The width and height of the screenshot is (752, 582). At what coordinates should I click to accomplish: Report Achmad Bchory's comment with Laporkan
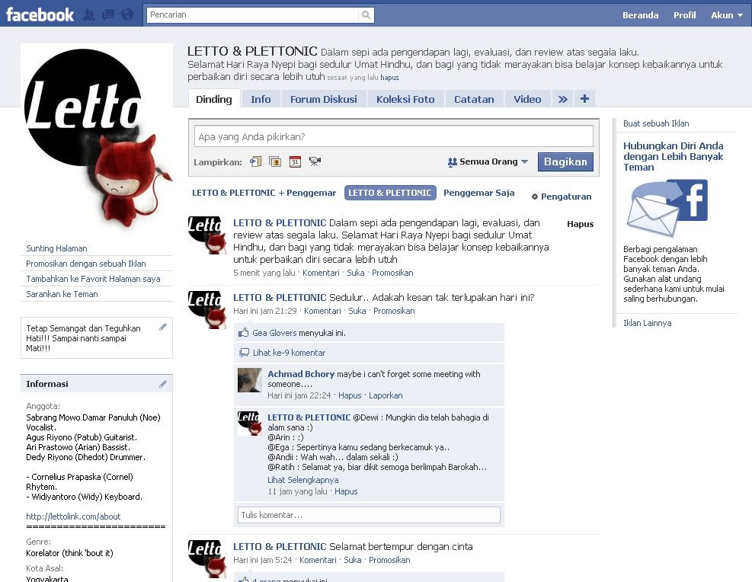click(x=386, y=395)
